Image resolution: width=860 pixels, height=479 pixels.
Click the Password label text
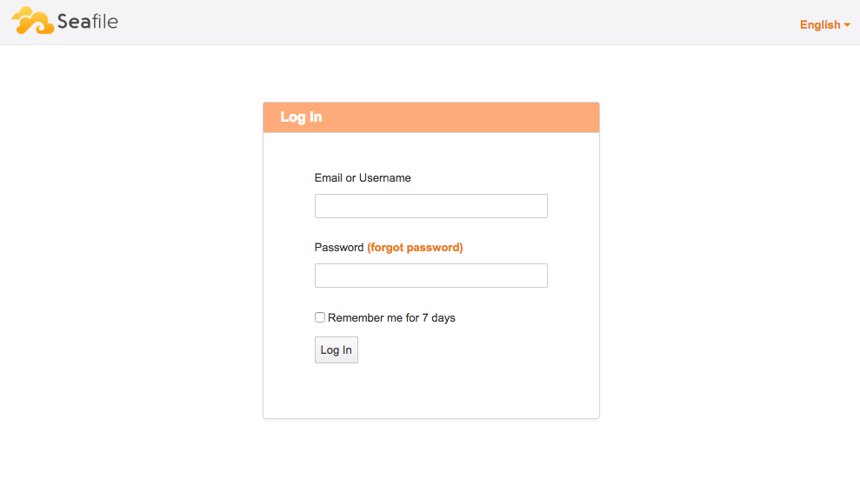[338, 248]
